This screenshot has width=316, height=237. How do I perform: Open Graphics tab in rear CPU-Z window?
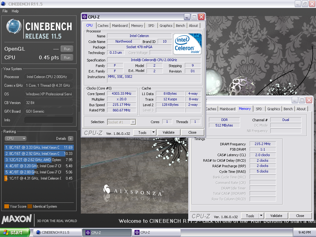click(273, 109)
